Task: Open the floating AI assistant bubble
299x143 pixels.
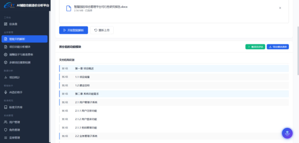Action: click(x=287, y=133)
